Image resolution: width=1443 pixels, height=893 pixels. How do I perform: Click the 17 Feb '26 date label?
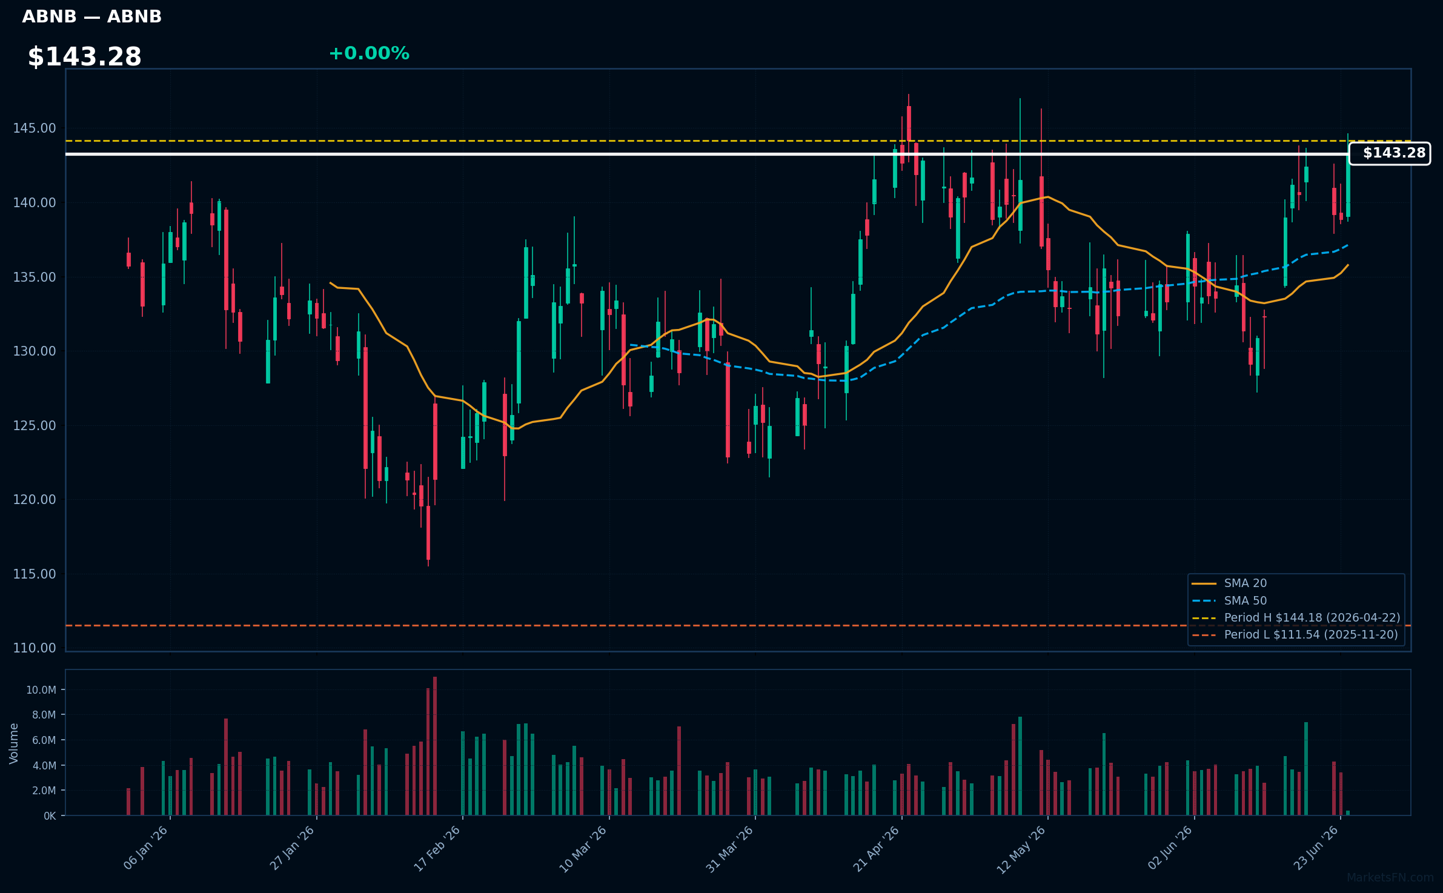[437, 849]
